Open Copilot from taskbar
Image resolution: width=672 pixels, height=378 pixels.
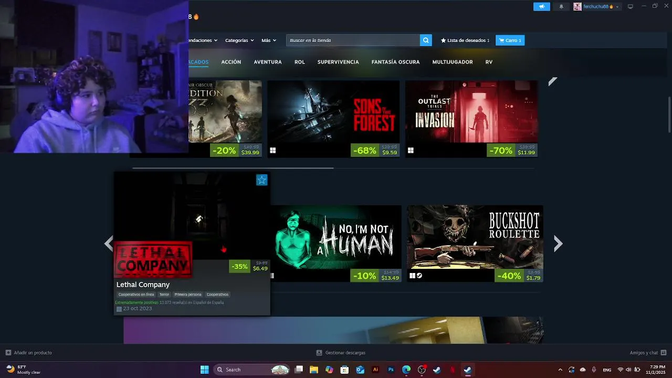[329, 370]
